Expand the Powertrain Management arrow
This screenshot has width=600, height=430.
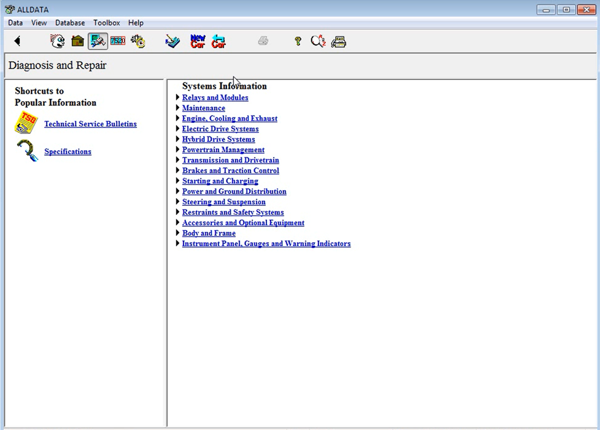coord(177,150)
